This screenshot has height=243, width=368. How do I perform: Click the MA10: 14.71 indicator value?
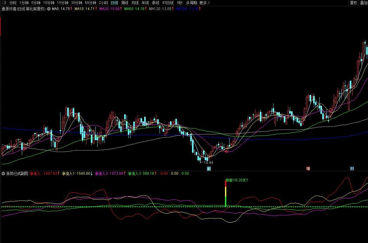[85, 9]
